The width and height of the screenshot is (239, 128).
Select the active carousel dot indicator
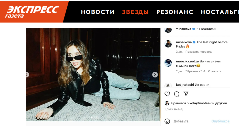pyautogui.click(x=92, y=117)
